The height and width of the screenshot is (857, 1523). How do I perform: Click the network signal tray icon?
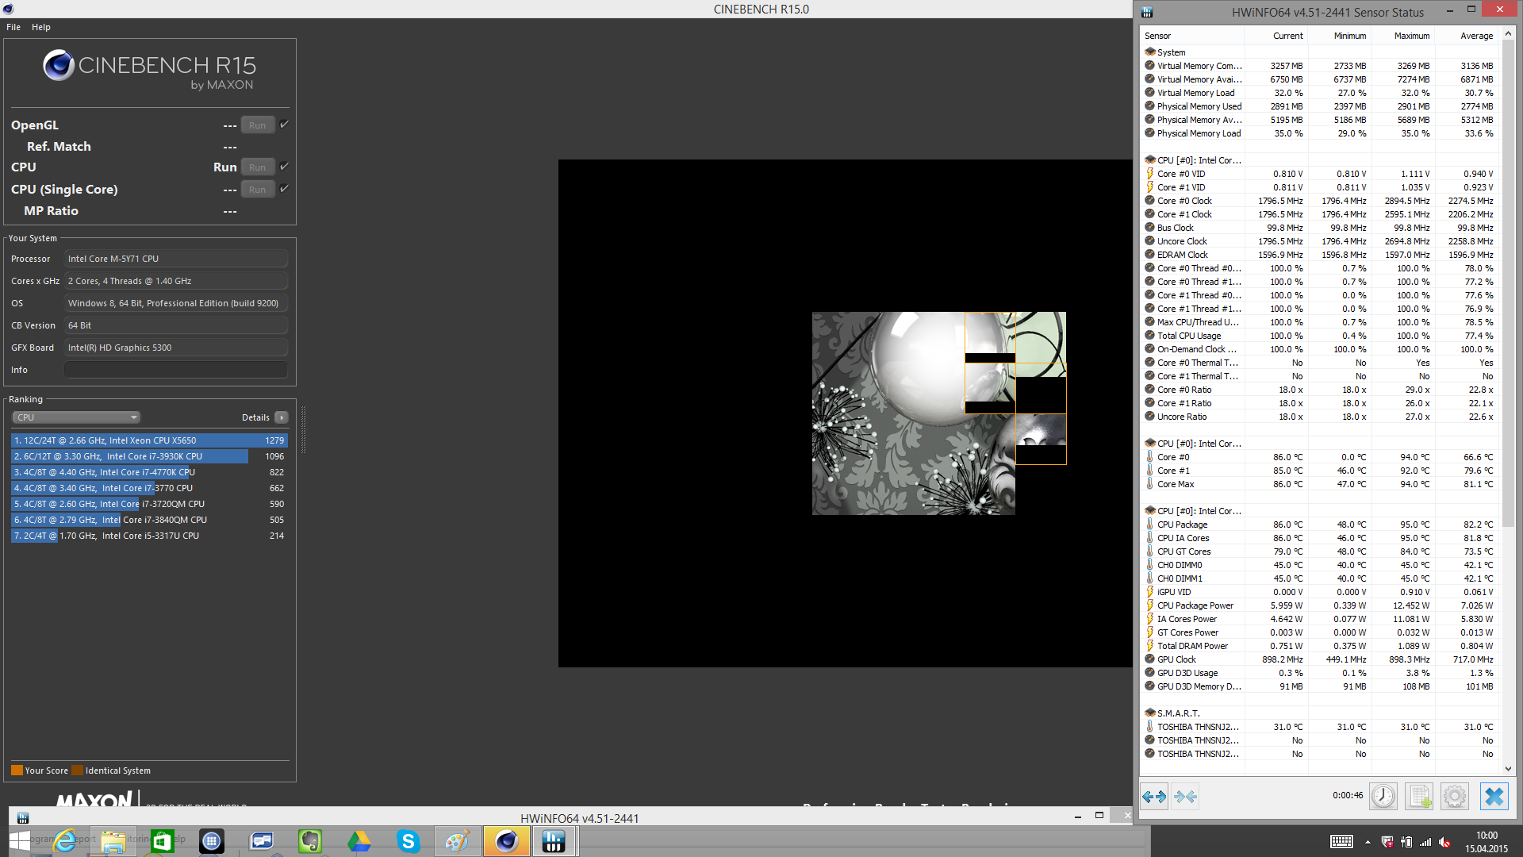1425,842
